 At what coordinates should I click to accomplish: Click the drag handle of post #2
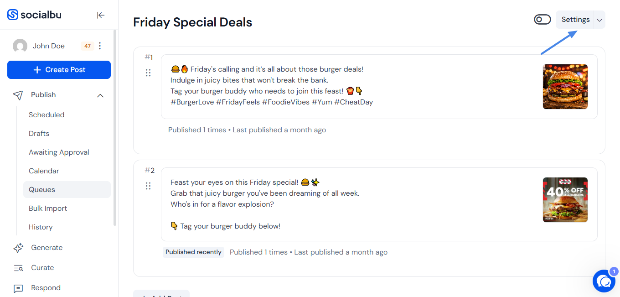(x=148, y=186)
